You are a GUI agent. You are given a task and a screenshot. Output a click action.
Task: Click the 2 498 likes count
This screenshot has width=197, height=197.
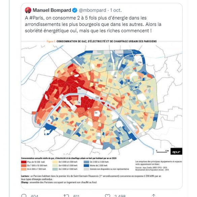(x=120, y=196)
